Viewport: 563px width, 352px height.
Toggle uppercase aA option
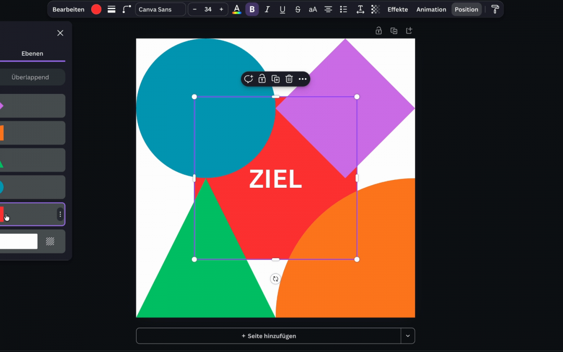click(x=313, y=9)
